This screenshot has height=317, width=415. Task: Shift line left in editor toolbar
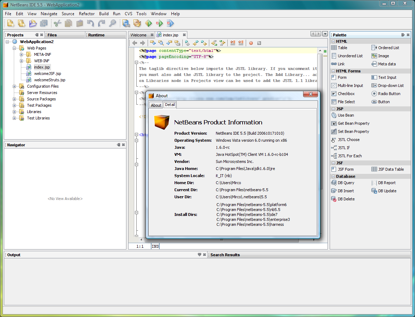pos(233,43)
